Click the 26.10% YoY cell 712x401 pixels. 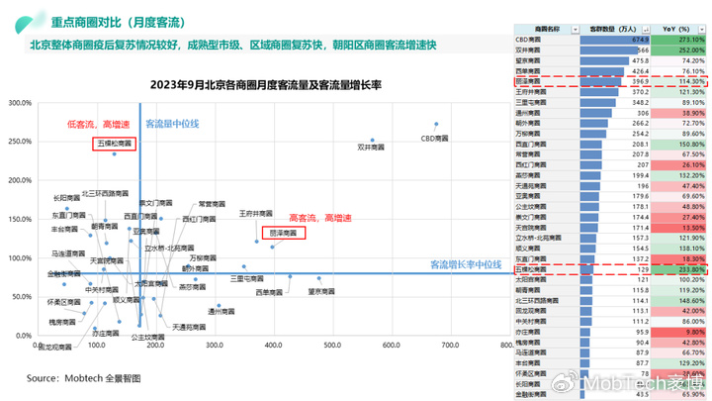[x=678, y=165]
